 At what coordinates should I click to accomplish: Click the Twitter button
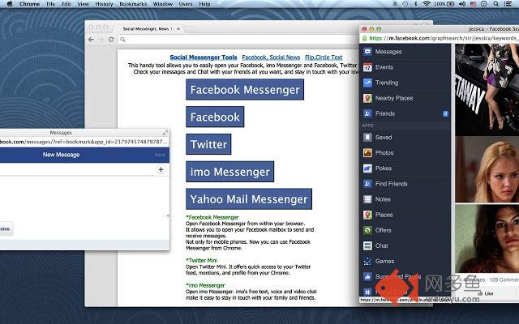coord(208,144)
